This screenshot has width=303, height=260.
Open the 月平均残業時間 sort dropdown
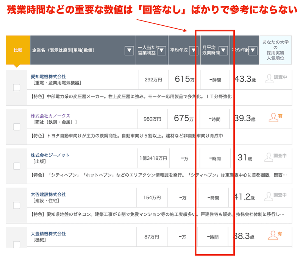[x=223, y=51]
